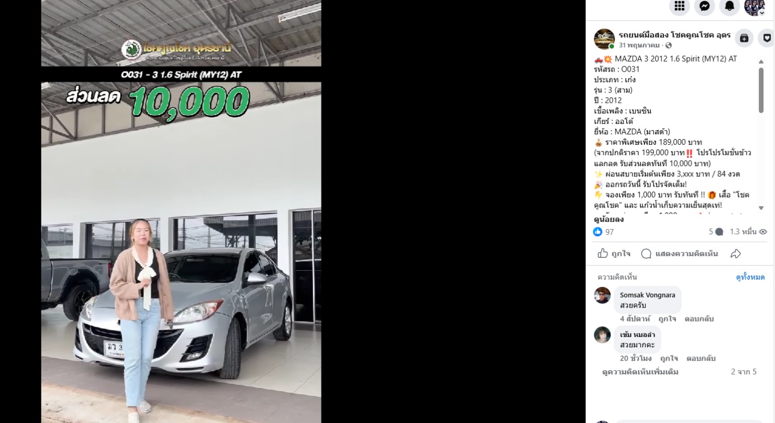This screenshot has width=775, height=423.
Task: Collapse the post text with ดูน้อยลง
Action: (608, 219)
